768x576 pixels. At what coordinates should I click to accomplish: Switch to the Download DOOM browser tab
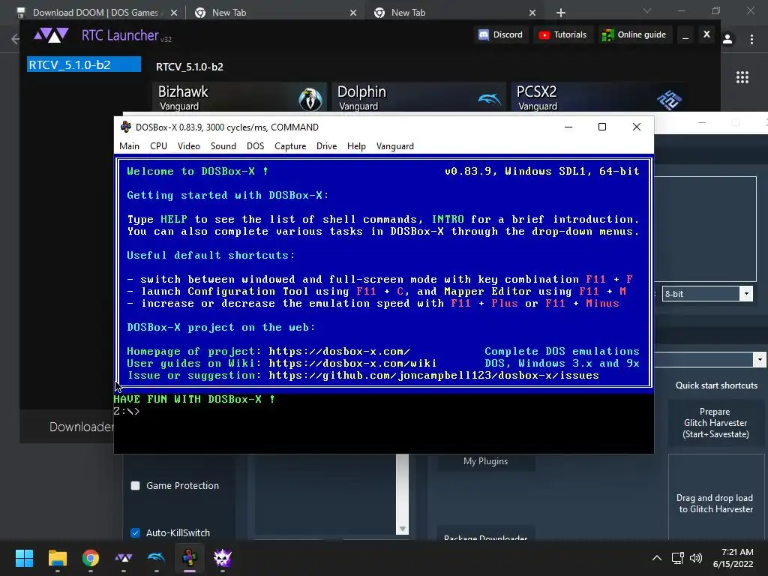pos(95,13)
